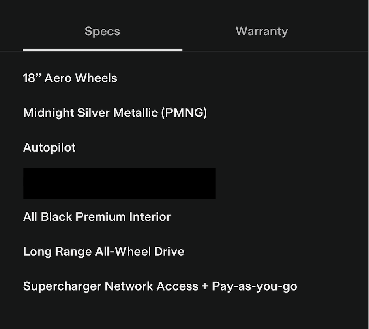The width and height of the screenshot is (369, 329).
Task: Click the word Premium in interior spec
Action: tap(101, 217)
